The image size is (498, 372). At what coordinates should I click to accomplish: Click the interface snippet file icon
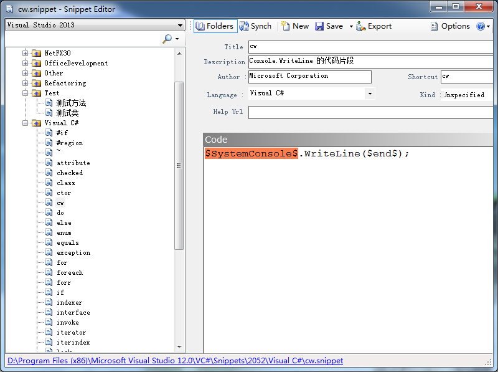point(49,312)
